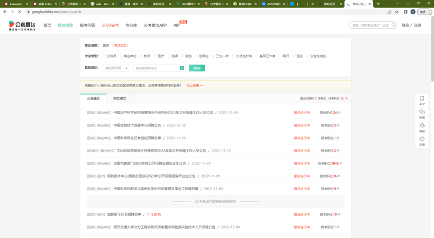Viewport: 434px width, 238px height.
Task: Switch to the Examples browser tab
Action: tap(16, 4)
